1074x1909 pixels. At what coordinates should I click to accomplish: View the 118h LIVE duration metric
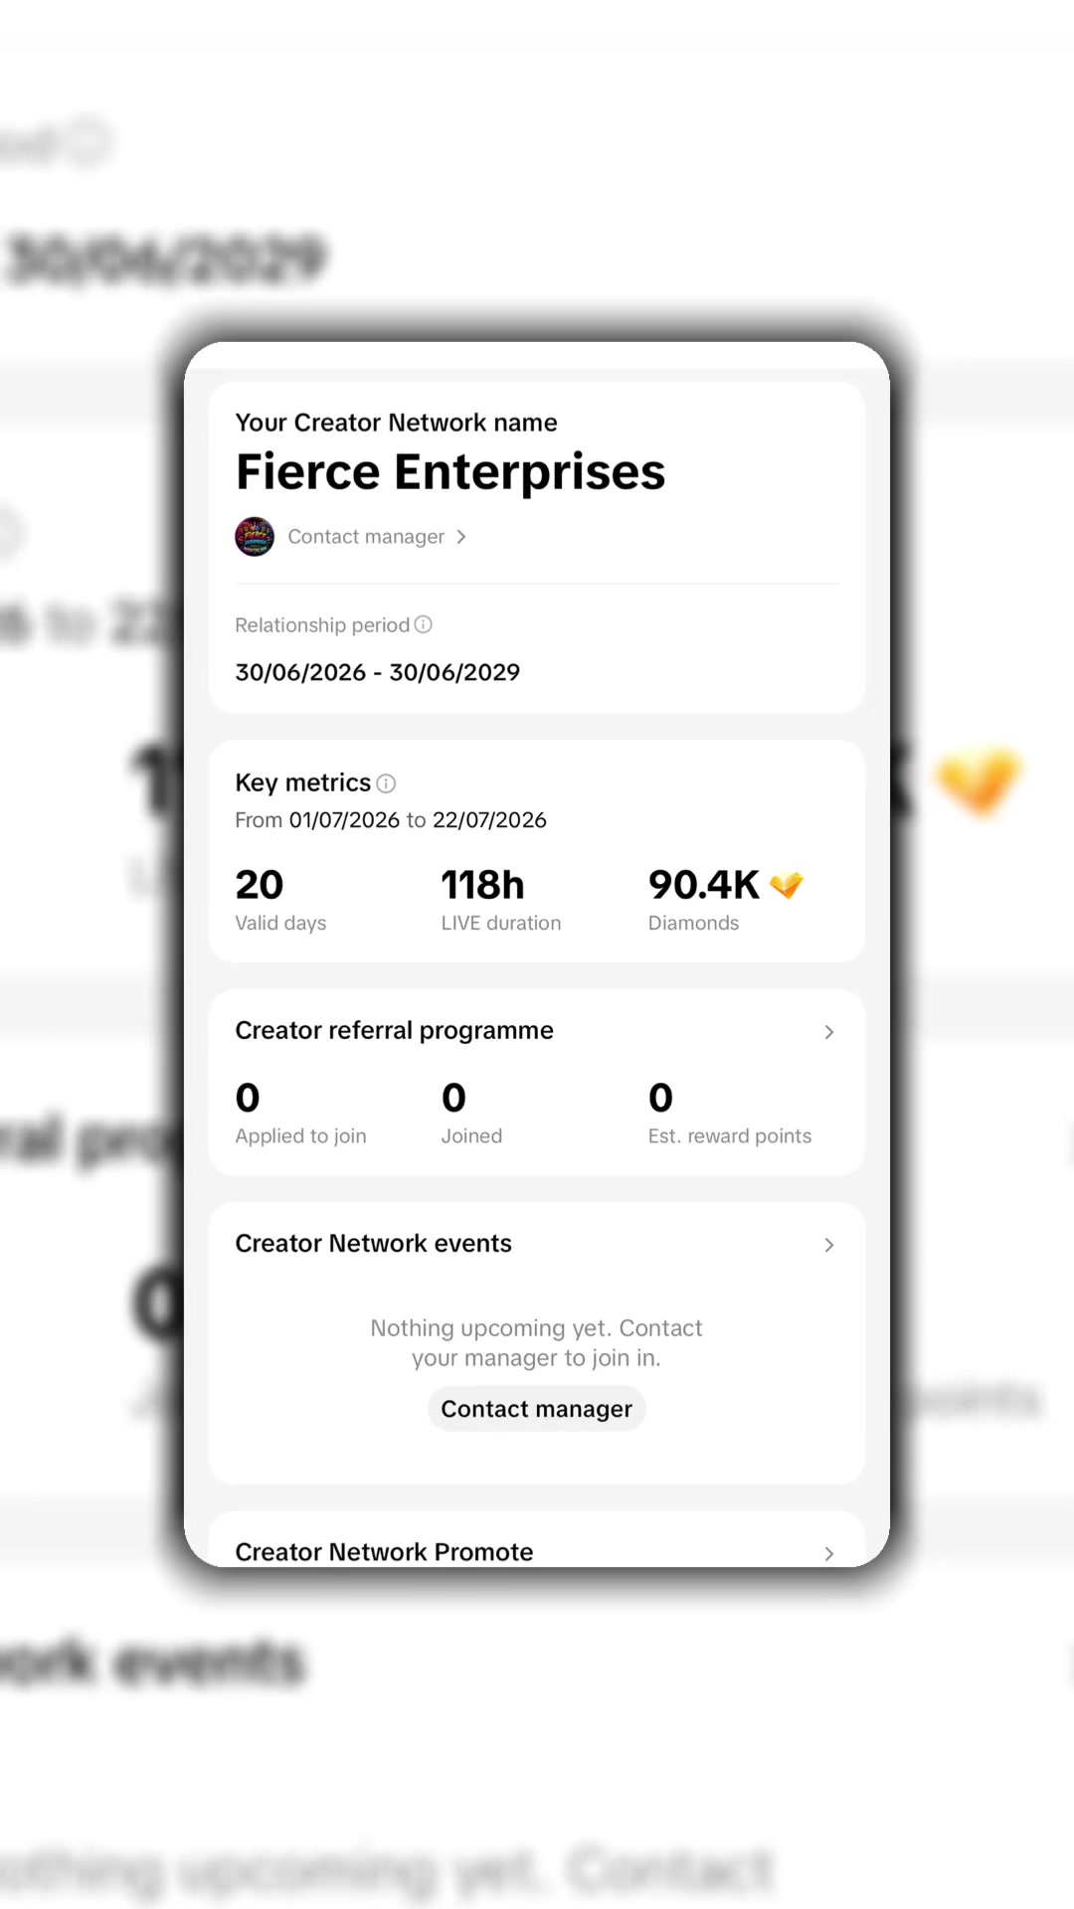[x=501, y=900]
